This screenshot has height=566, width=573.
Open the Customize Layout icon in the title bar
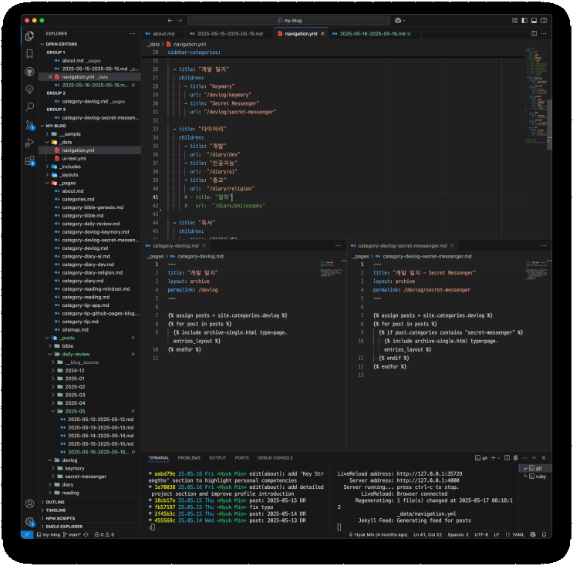click(514, 21)
